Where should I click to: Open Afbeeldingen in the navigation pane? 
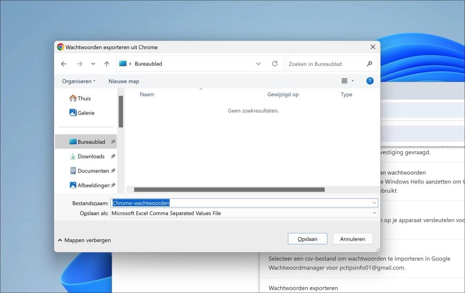coord(90,186)
